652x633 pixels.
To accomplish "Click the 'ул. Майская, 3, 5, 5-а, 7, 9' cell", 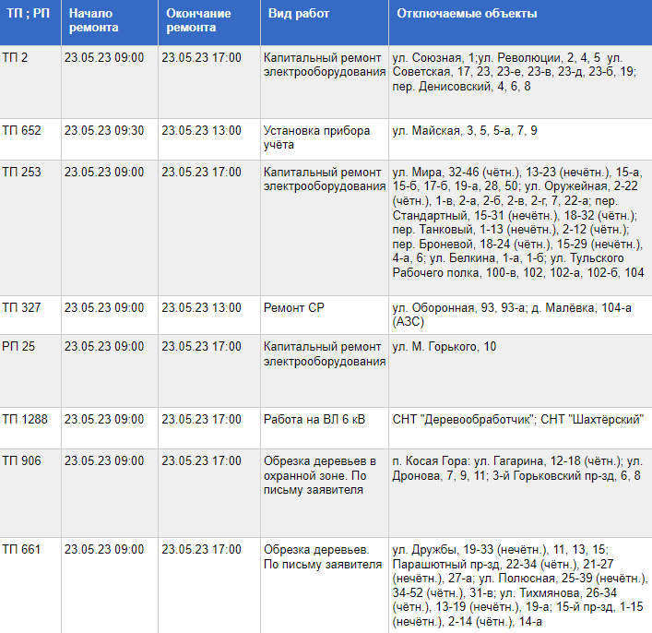I will 465,130.
